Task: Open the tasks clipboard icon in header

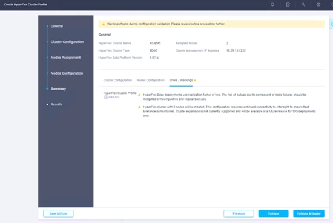Action: click(x=288, y=4)
